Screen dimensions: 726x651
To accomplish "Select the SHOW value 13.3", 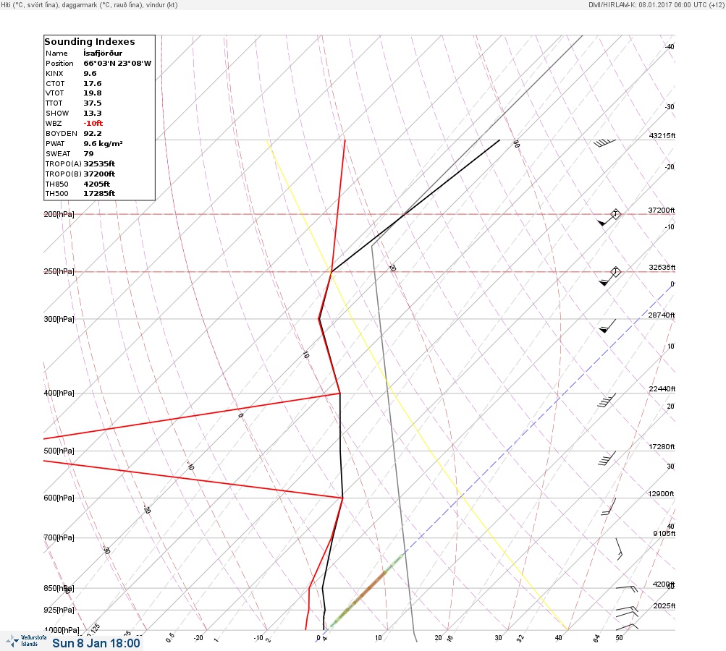I will 92,114.
